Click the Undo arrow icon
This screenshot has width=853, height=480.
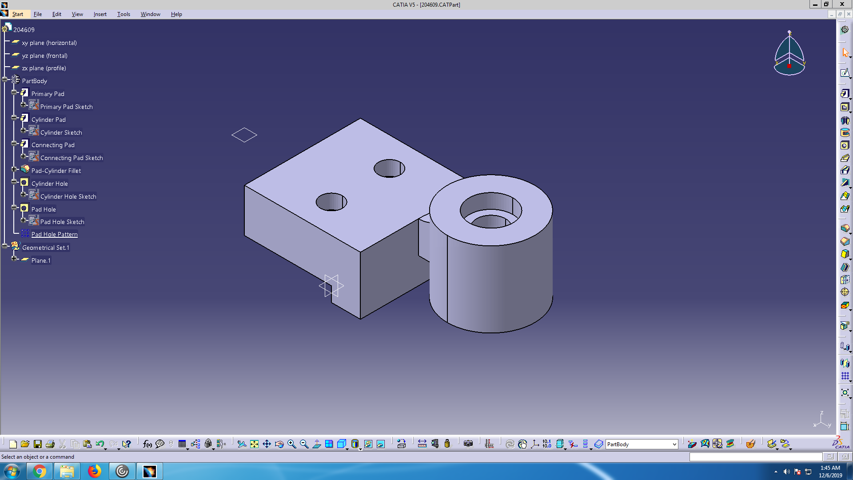point(100,444)
